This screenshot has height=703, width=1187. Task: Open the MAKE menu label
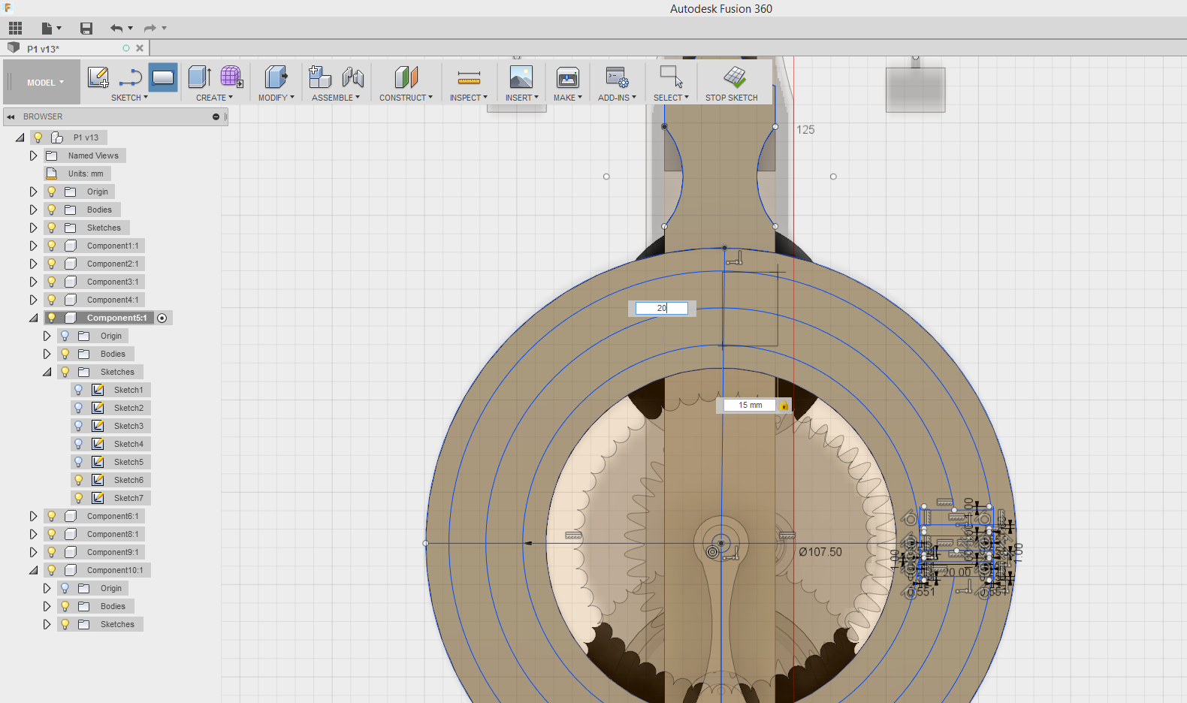pyautogui.click(x=568, y=98)
